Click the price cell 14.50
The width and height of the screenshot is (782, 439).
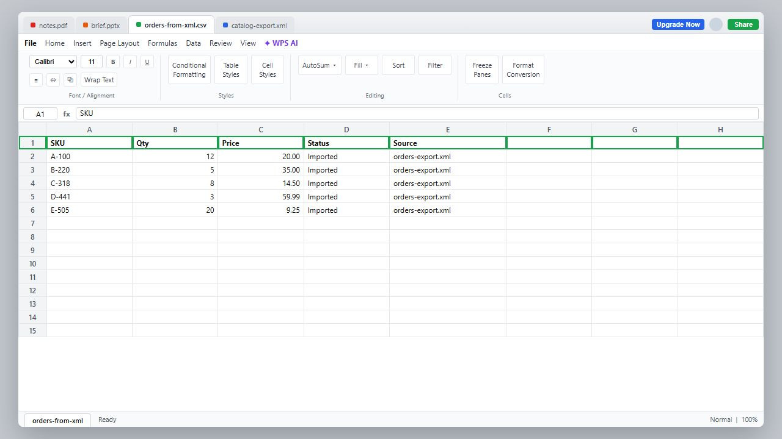261,184
